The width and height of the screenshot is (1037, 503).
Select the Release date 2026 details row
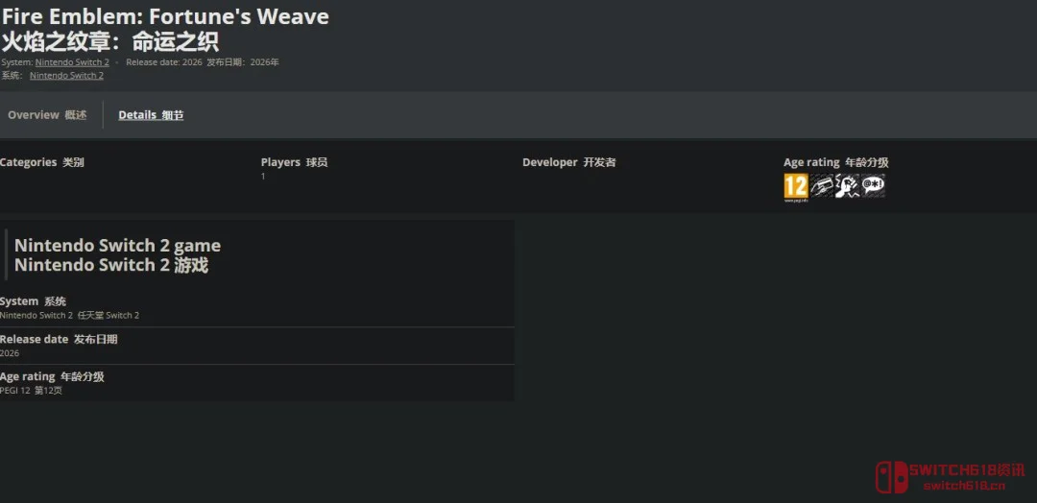pos(255,346)
